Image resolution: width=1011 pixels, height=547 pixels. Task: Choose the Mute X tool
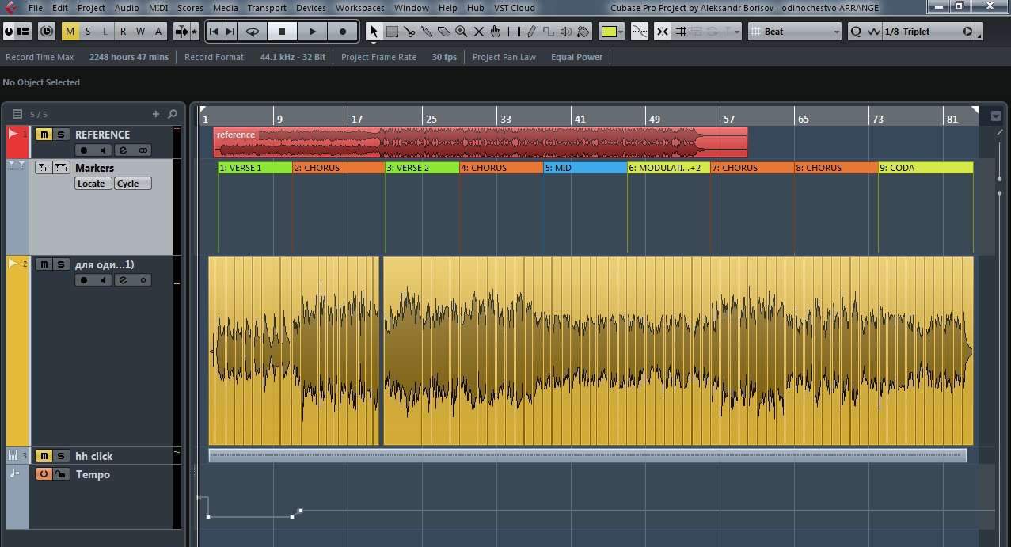[x=479, y=32]
